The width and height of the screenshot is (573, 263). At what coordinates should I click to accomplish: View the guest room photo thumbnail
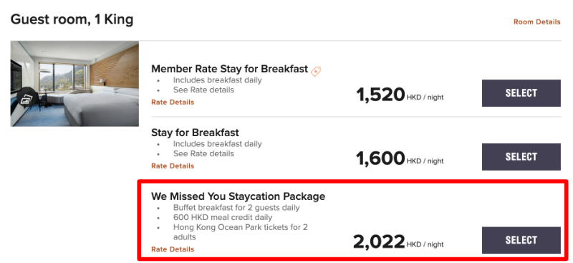tap(74, 84)
